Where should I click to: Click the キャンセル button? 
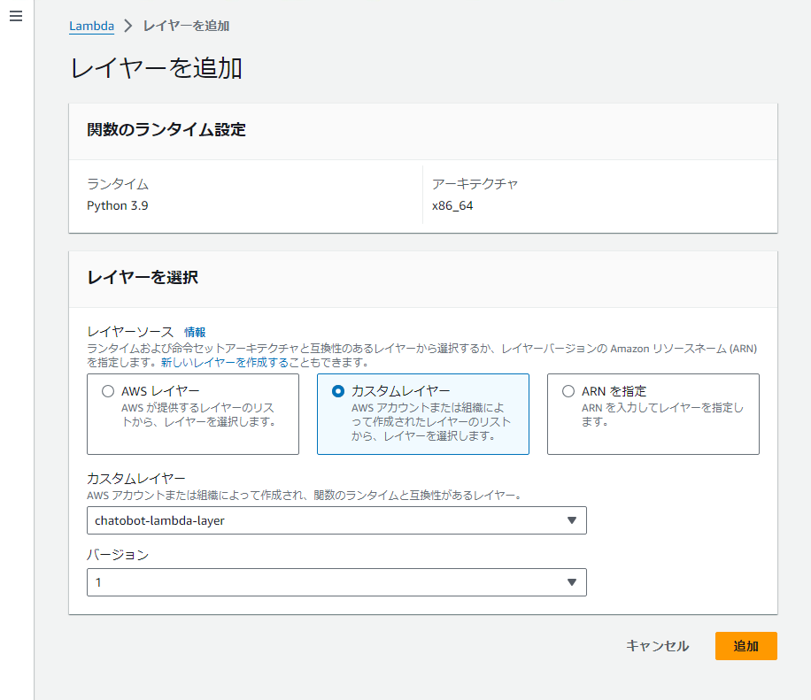pos(657,646)
